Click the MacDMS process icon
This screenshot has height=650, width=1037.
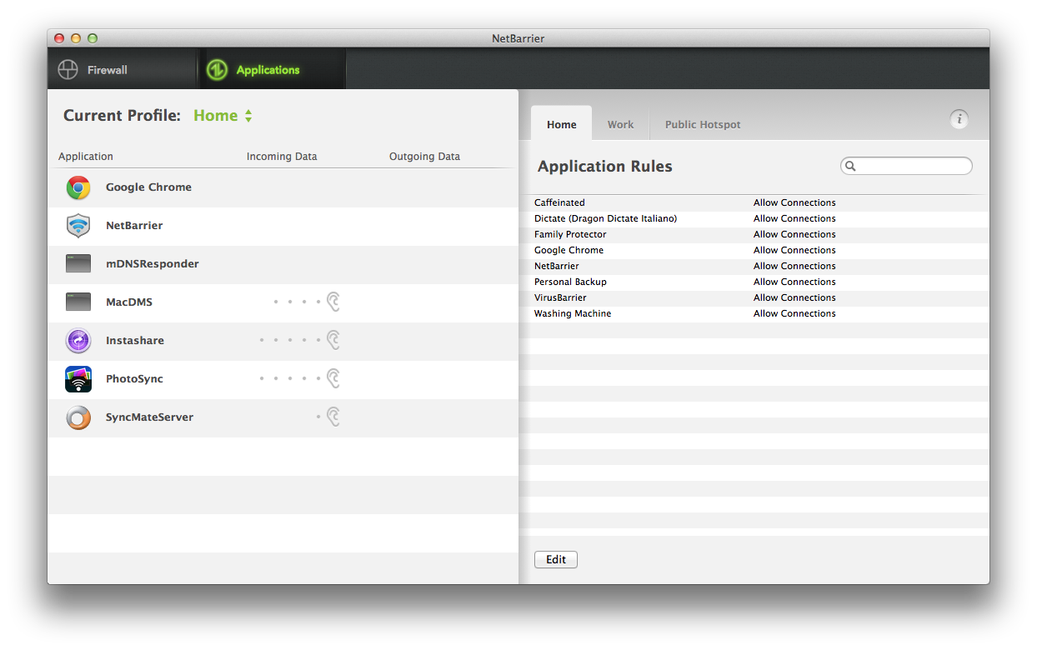click(x=78, y=302)
